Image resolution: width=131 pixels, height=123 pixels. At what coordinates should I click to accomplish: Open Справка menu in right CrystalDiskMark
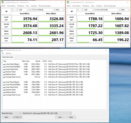pos(99,6)
